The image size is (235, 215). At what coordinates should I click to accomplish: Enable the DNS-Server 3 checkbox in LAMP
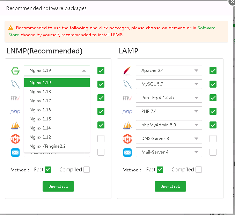pyautogui.click(x=213, y=139)
